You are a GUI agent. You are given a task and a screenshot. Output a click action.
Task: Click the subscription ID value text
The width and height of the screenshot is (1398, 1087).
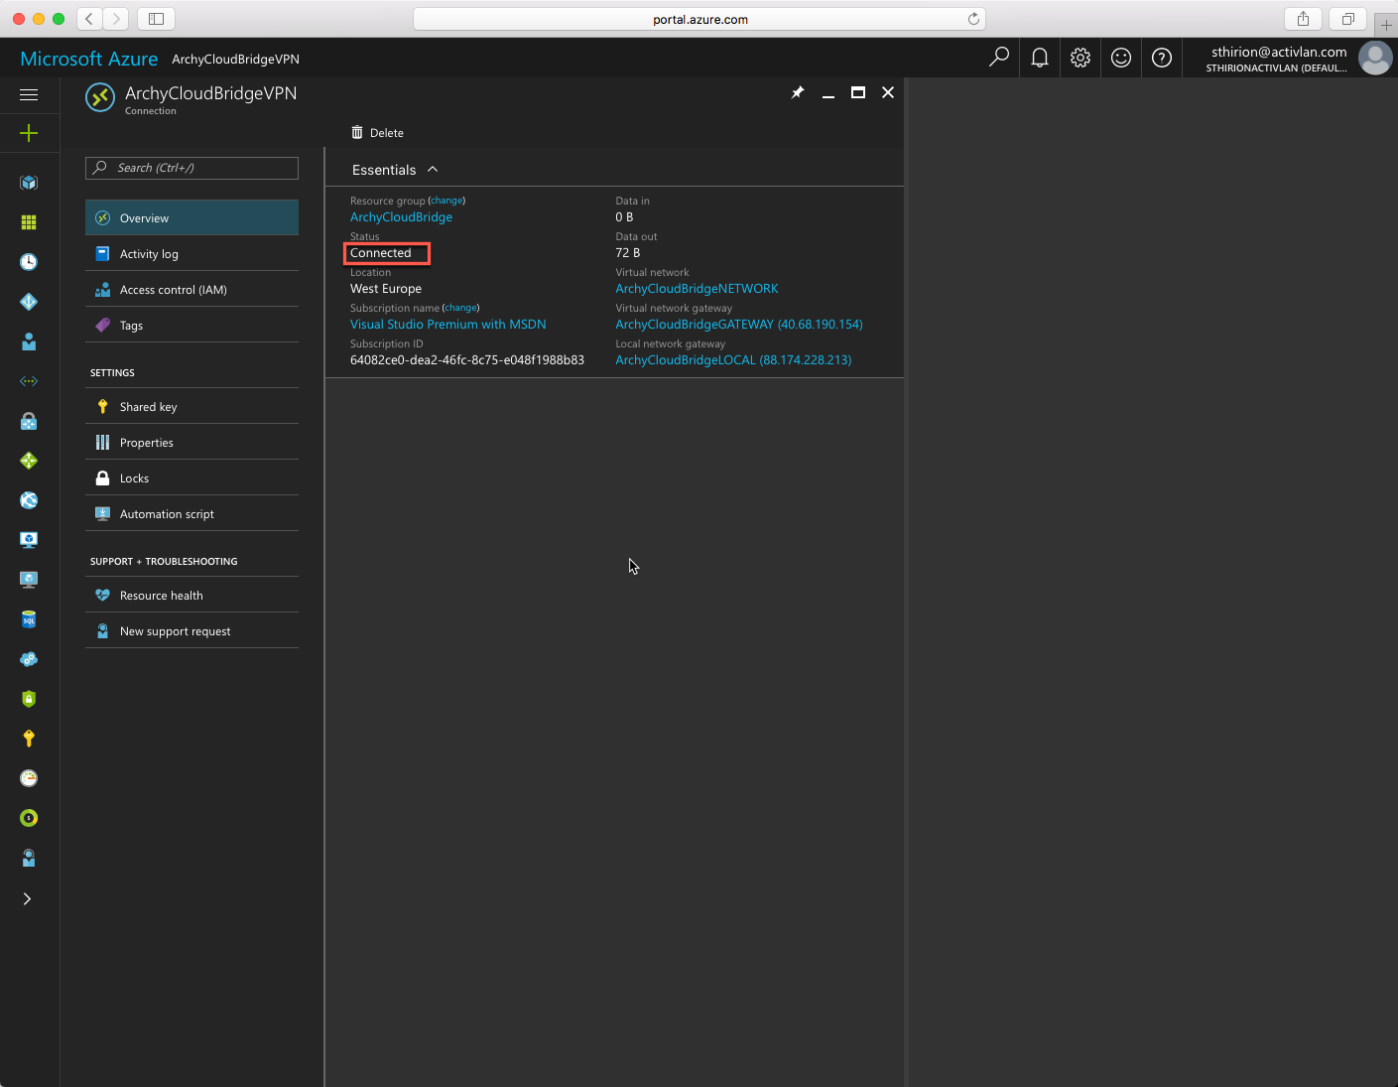click(467, 359)
